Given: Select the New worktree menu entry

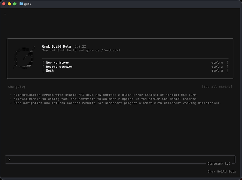Looking at the screenshot, I should 135,63.
